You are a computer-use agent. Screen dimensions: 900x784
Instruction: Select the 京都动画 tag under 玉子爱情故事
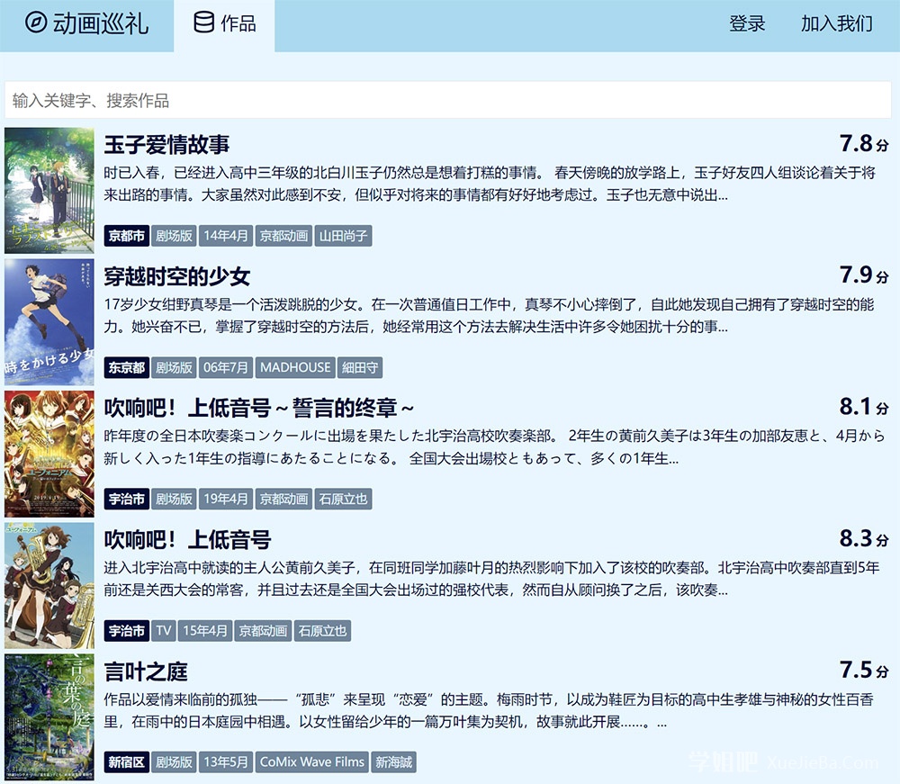pos(284,236)
